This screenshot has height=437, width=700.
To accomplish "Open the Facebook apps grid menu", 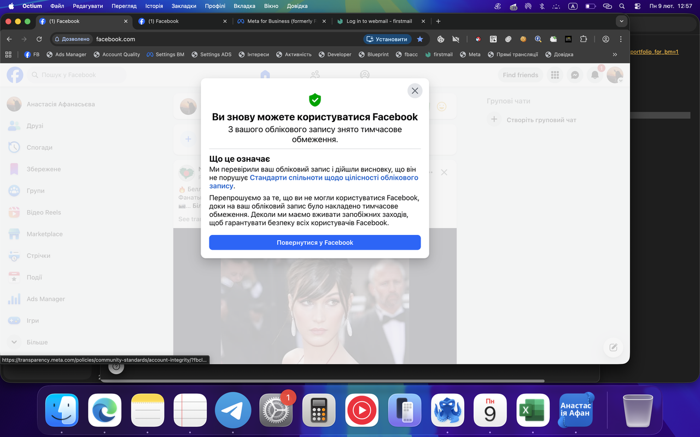I will [x=555, y=75].
